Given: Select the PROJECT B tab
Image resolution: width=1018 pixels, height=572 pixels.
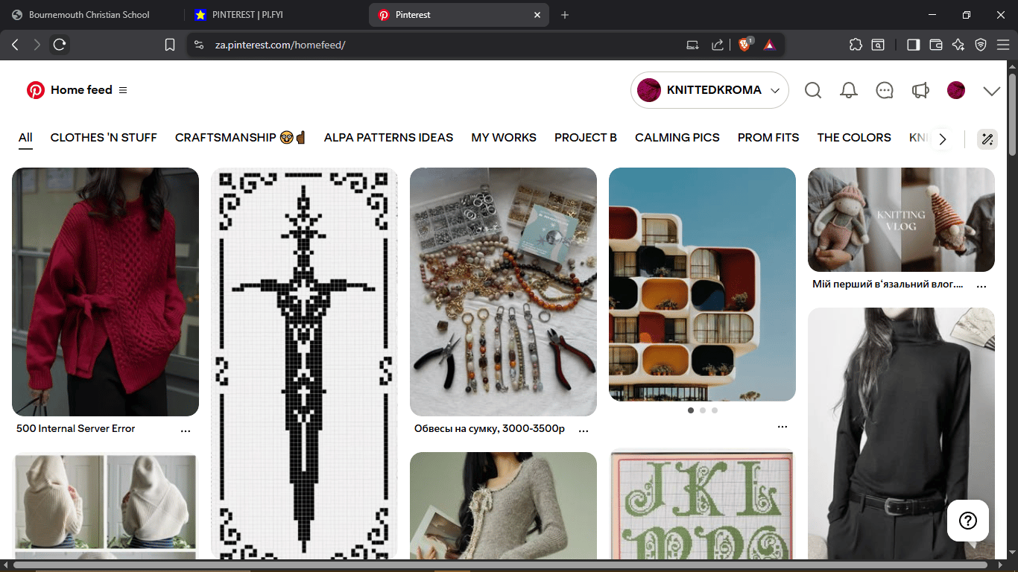Looking at the screenshot, I should (586, 138).
